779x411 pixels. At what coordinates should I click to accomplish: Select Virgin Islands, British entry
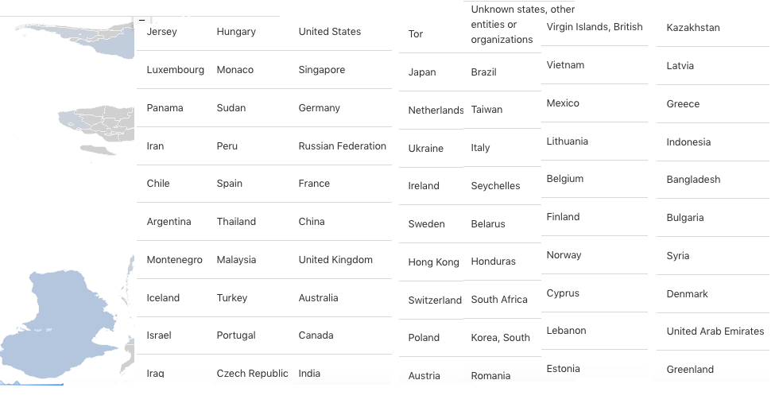[595, 27]
